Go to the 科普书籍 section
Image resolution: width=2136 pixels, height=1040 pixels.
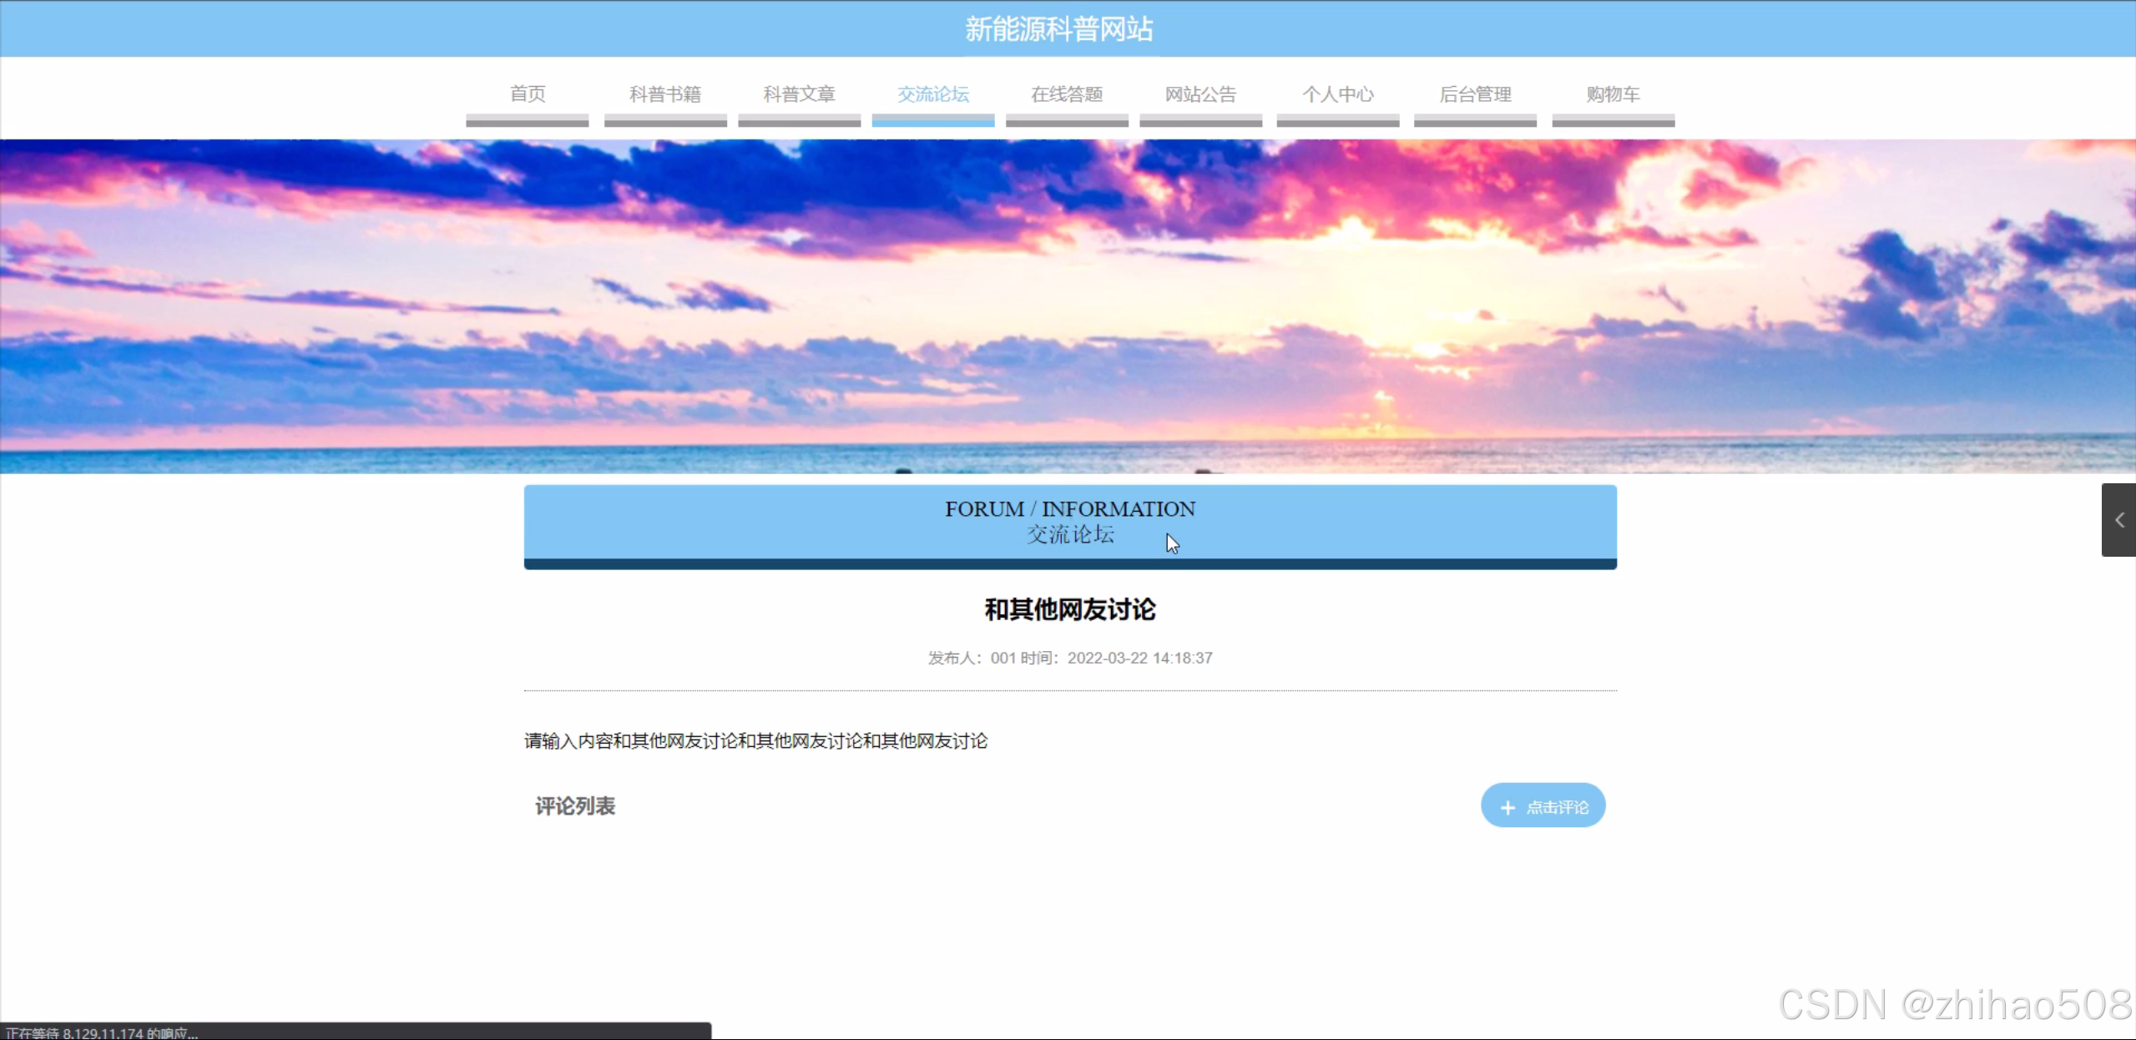665,94
